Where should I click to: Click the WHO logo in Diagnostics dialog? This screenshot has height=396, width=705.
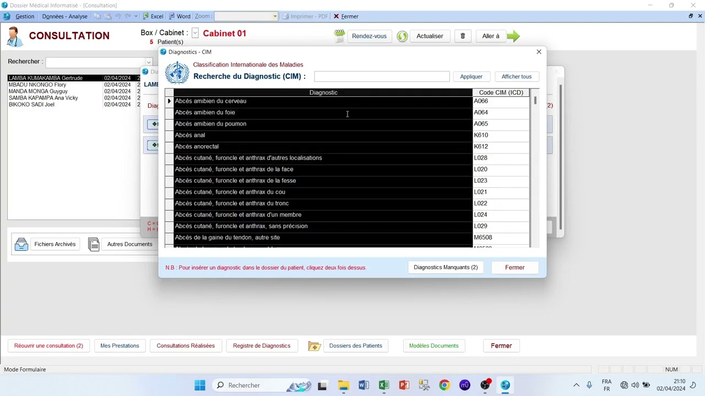click(x=177, y=73)
